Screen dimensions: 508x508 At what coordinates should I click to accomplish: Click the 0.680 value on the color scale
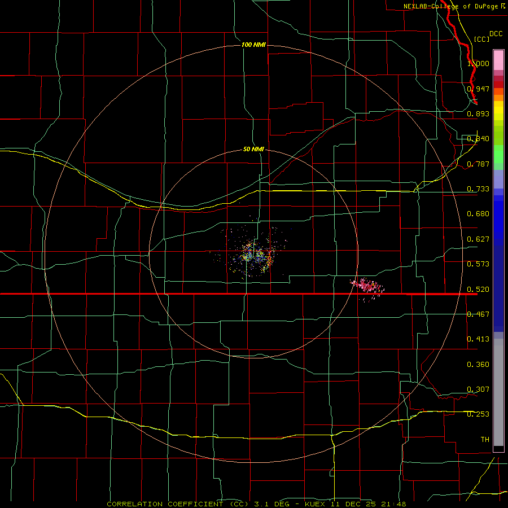[x=478, y=214]
